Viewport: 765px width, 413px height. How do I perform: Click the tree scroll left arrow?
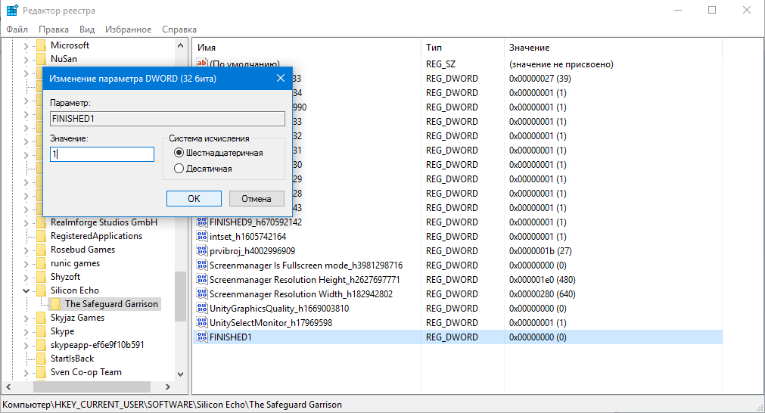click(8, 387)
